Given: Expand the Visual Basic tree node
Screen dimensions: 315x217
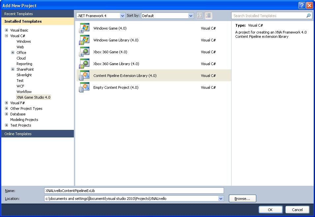Looking at the screenshot, I should pos(6,30).
